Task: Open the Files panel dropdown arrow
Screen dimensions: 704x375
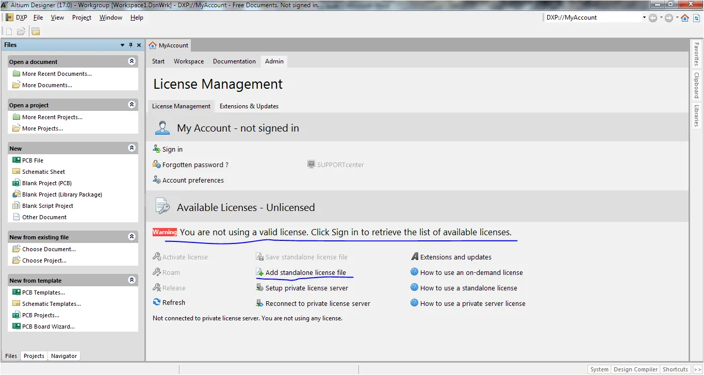Action: 122,45
